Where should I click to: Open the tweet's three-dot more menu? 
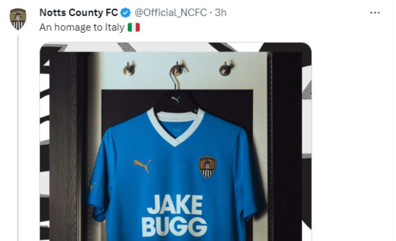pos(375,13)
